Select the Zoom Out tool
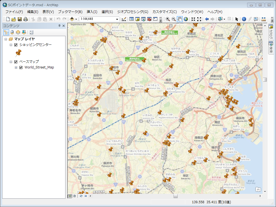Image resolution: width=276 pixels, height=207 pixels. [x=174, y=19]
